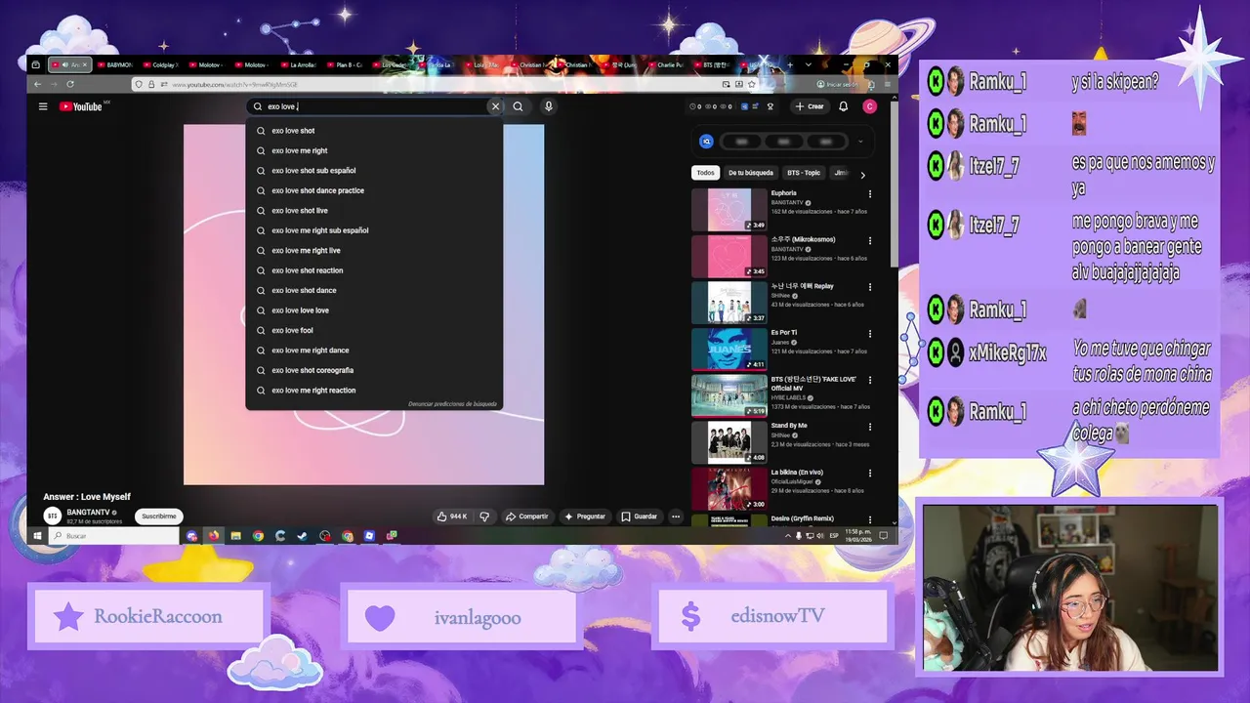Open Steam from the taskbar

(x=302, y=536)
